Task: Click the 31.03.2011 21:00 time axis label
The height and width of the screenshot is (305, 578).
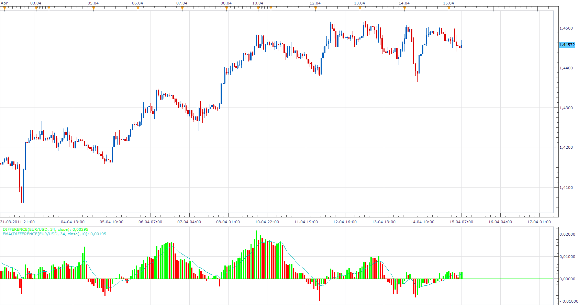Action: point(18,222)
